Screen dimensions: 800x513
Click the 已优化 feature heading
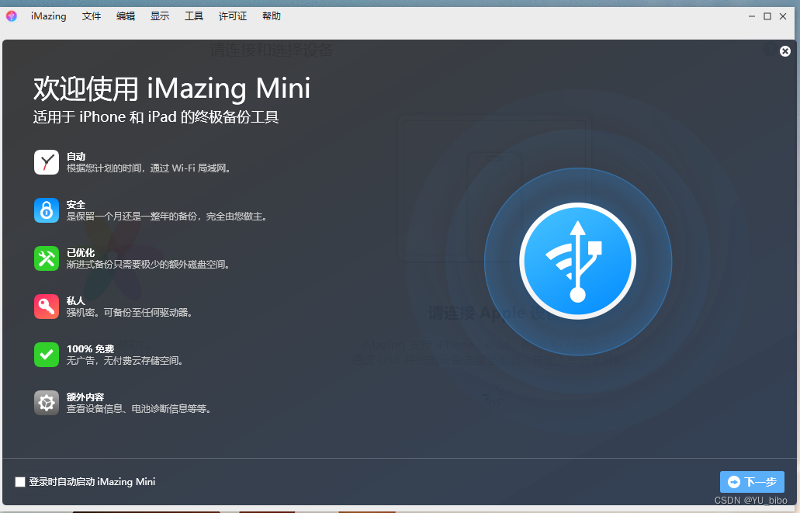[x=81, y=253]
